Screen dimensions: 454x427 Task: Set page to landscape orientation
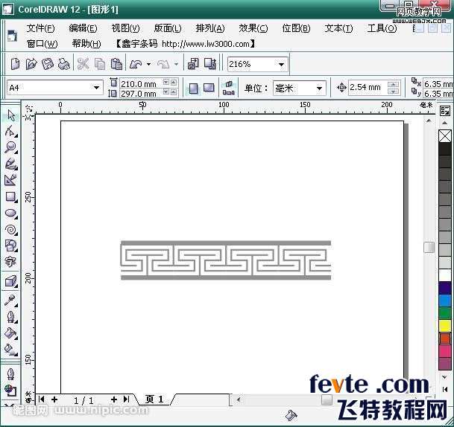209,88
